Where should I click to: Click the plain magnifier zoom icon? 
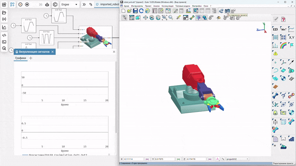pyautogui.click(x=171, y=18)
